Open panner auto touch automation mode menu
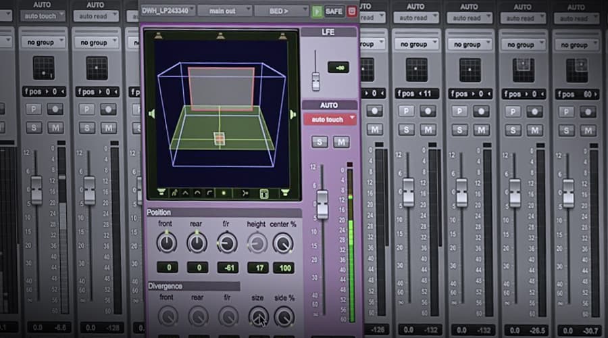The image size is (608, 338). coord(330,120)
